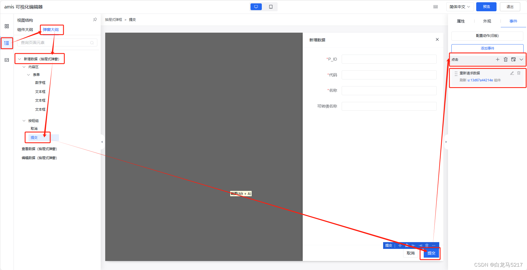
Task: Select 取消 item in the outline tree
Action: click(34, 129)
